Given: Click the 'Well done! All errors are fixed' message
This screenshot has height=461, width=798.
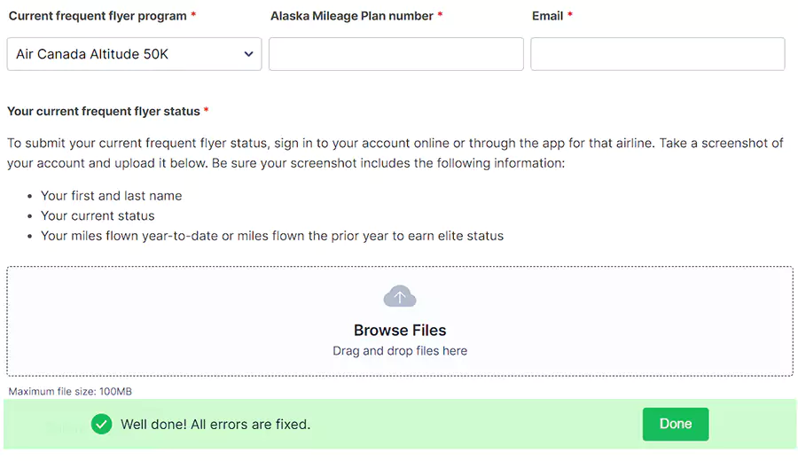Looking at the screenshot, I should (x=215, y=425).
